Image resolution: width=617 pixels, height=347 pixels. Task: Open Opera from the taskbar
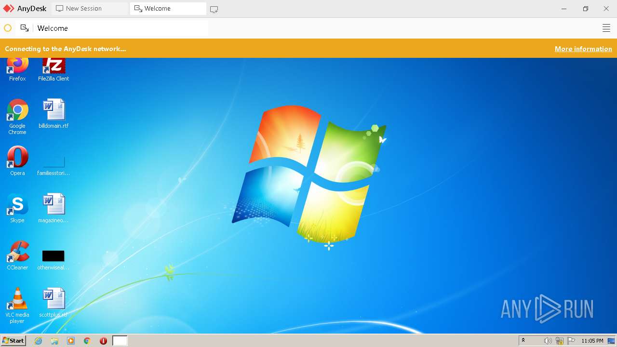pos(103,341)
